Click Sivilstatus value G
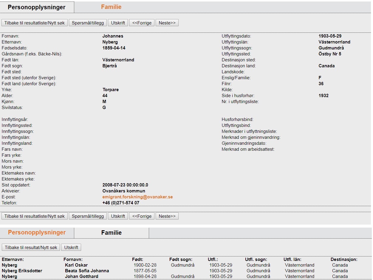Screen dimensions: 373x280 coord(104,108)
